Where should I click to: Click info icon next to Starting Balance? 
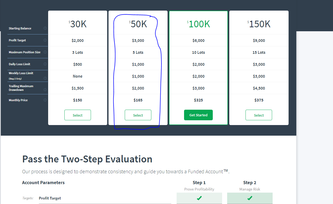(x=45, y=28)
